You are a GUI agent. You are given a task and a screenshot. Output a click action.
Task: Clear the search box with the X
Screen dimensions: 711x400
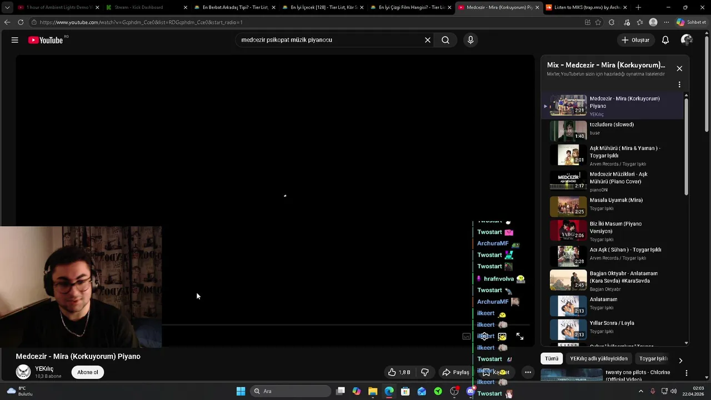coord(428,40)
